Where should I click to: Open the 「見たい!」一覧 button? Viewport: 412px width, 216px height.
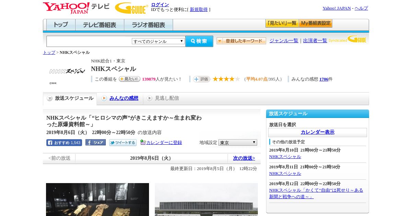(282, 23)
